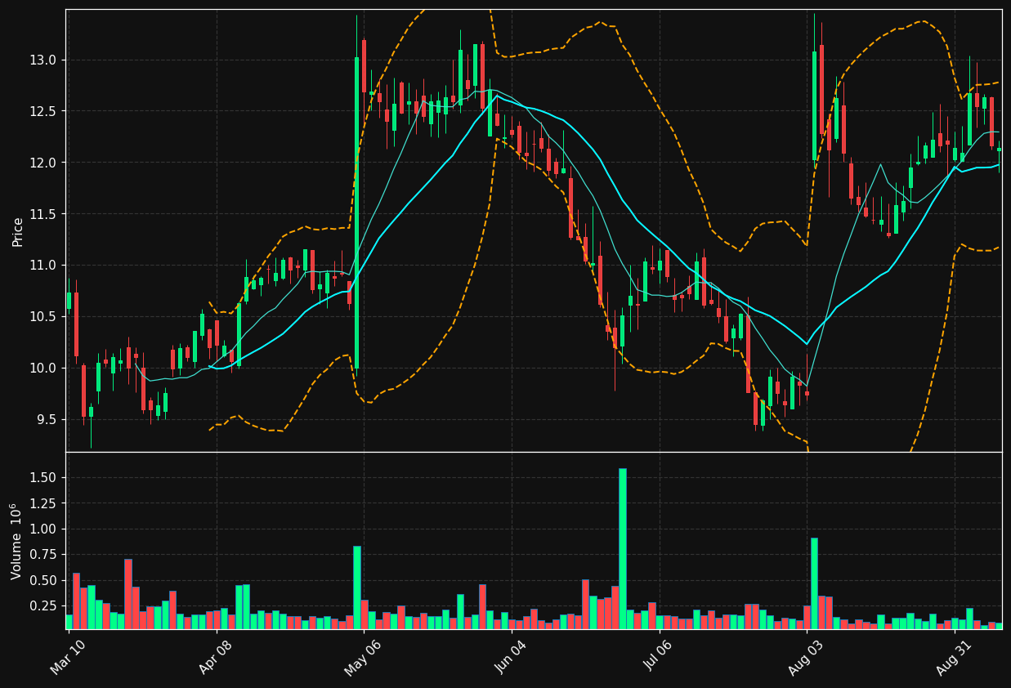
Task: Click the Jul 06 date label
Action: point(659,657)
